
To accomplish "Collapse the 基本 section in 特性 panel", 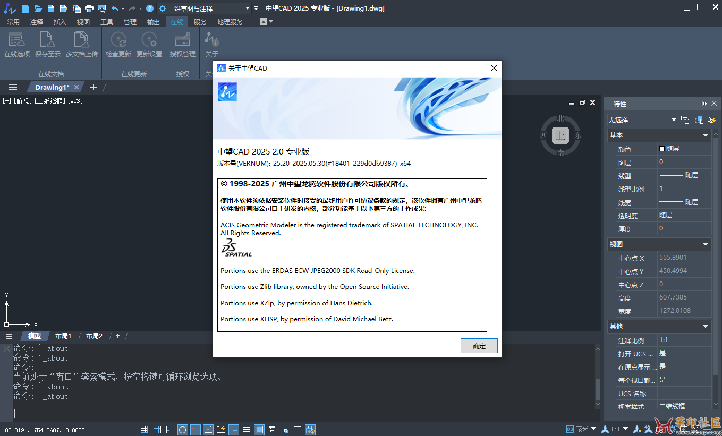I will [706, 135].
